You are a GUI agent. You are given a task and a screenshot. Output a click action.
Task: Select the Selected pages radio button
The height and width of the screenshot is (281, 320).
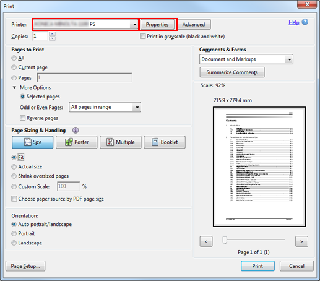click(22, 97)
